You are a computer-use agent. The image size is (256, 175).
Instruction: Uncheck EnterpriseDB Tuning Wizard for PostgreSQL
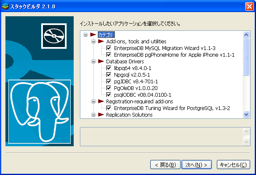pyautogui.click(x=109, y=108)
